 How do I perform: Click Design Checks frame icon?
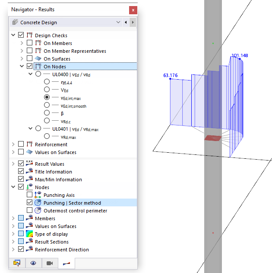pos(29,35)
